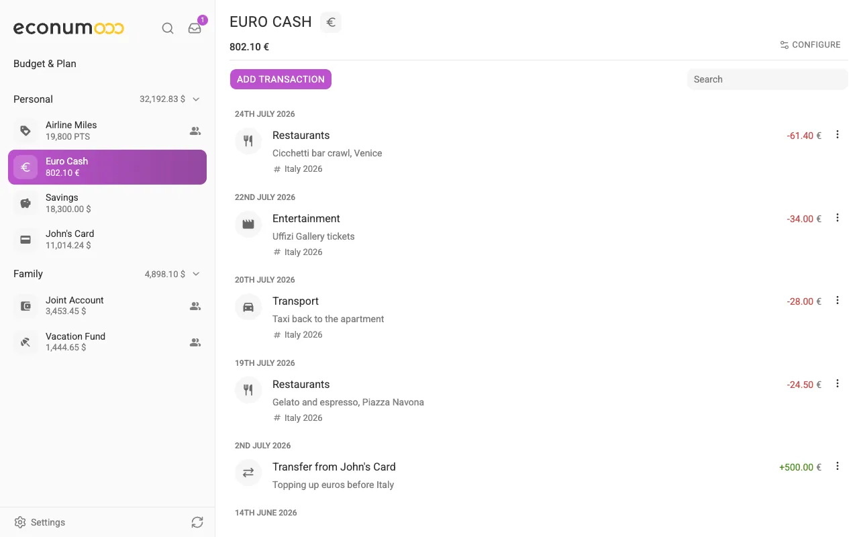Screen dimensions: 859x537
Task: Click the Italy 2026 tag under Cicchetti bar crawl
Action: tap(298, 169)
